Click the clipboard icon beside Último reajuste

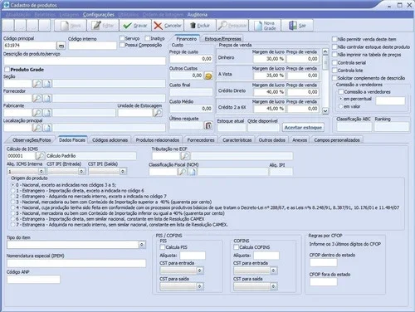[x=208, y=125]
